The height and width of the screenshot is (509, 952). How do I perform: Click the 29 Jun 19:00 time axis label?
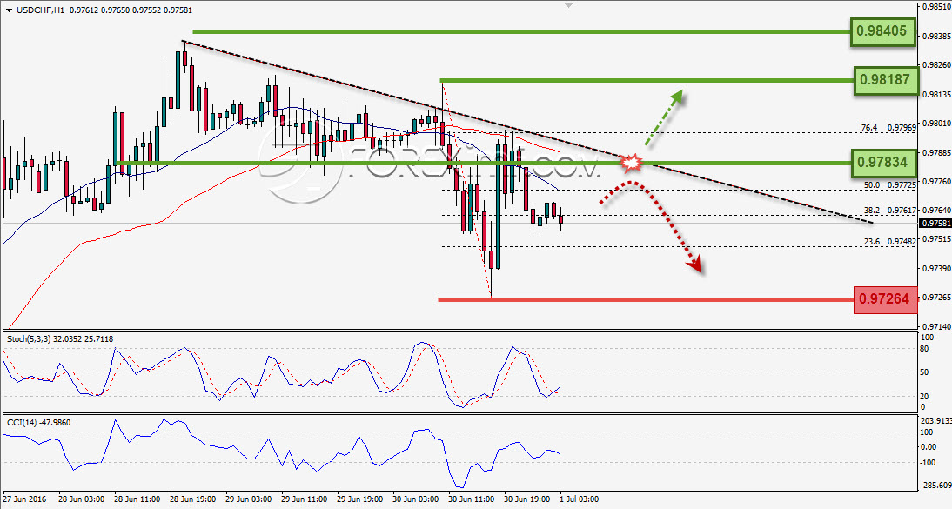click(x=360, y=499)
